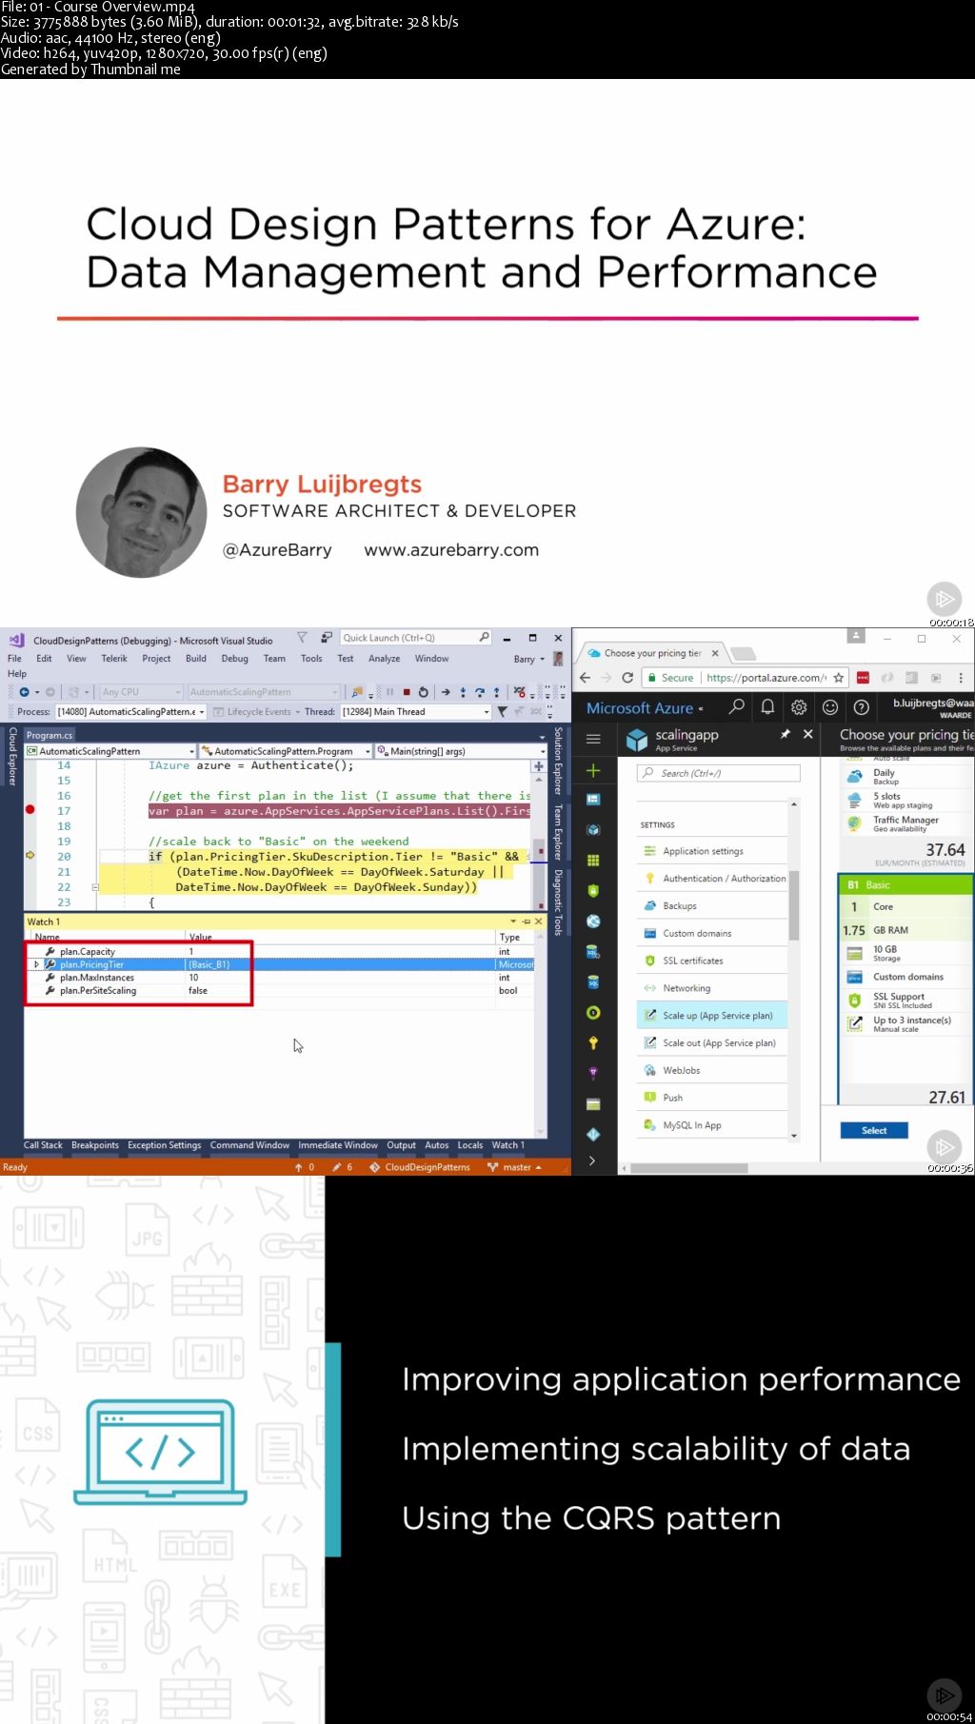The width and height of the screenshot is (975, 1724).
Task: Click the bookmark star icon in address bar
Action: pyautogui.click(x=838, y=678)
